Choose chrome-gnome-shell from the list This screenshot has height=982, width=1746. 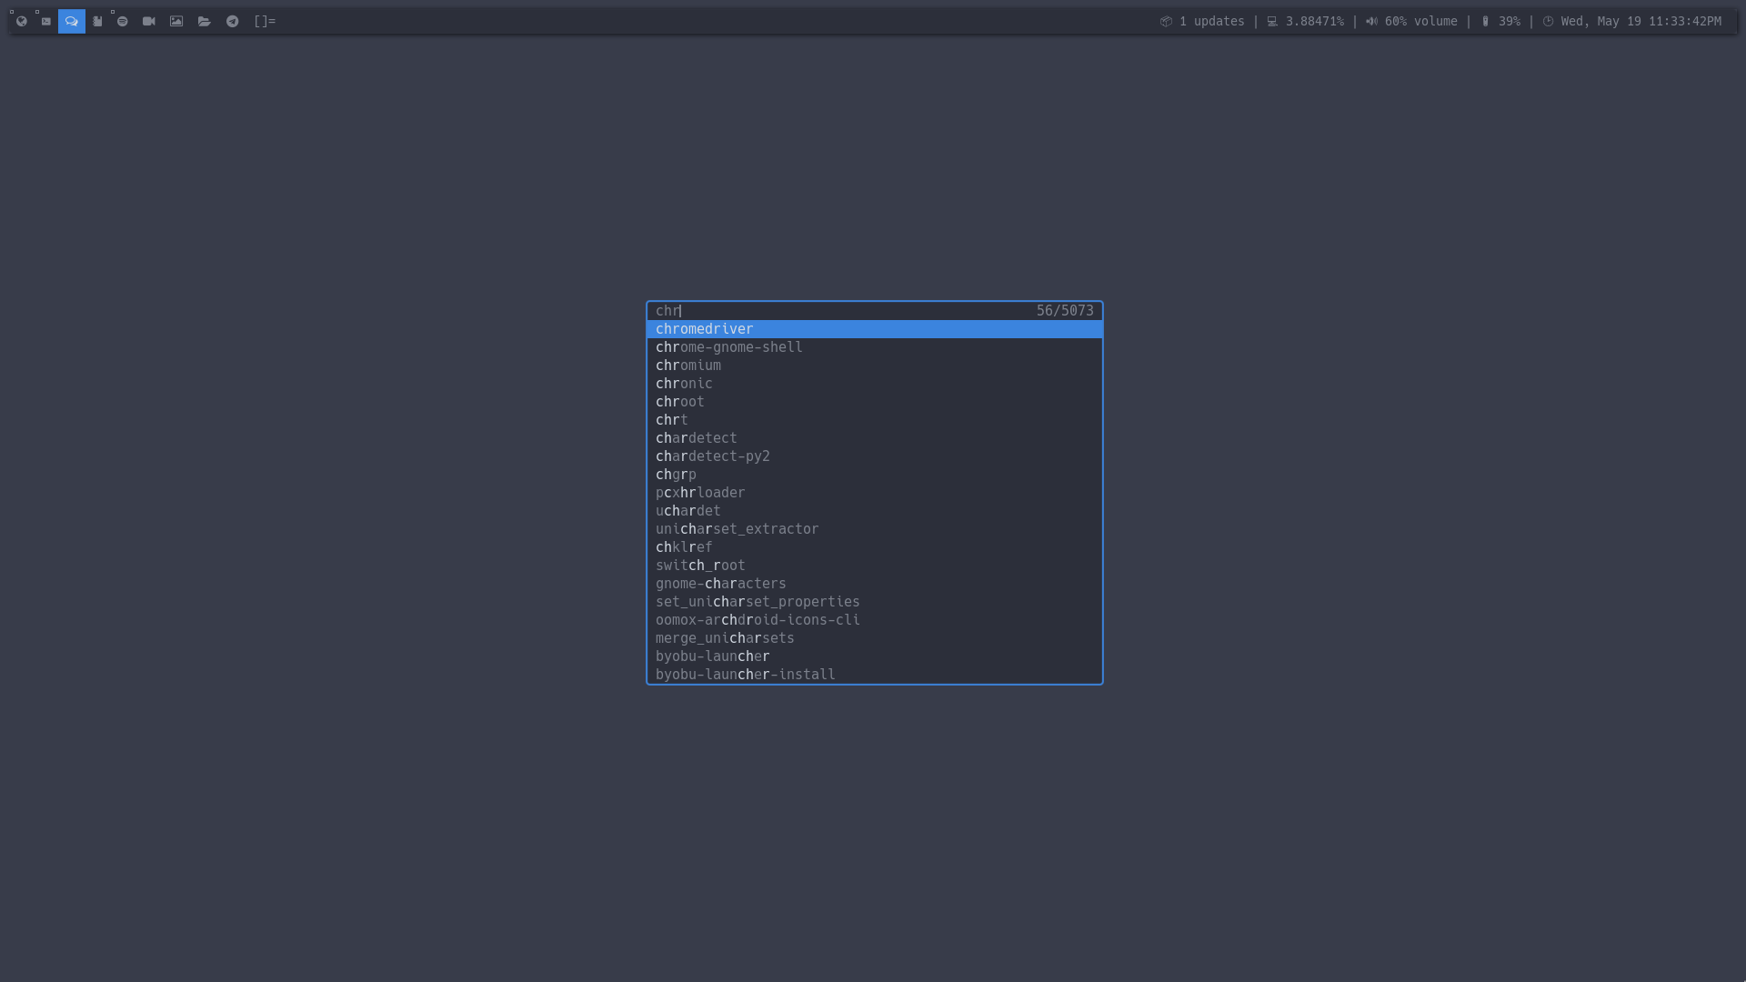coord(875,347)
